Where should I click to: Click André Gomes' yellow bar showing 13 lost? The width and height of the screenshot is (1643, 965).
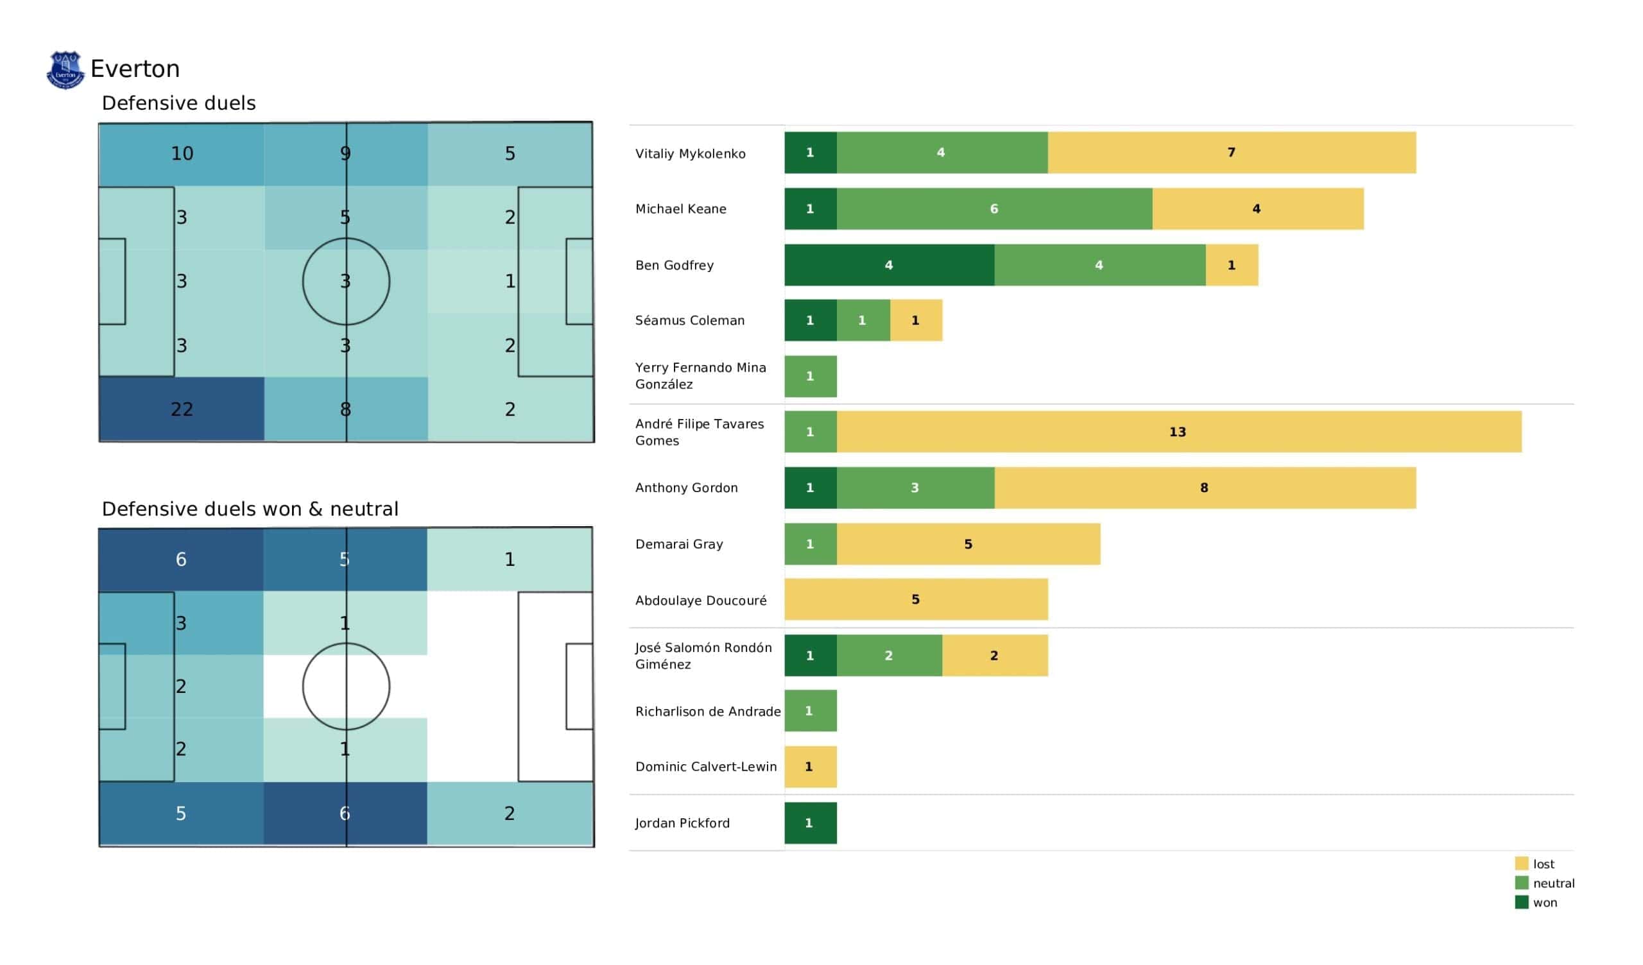tap(1179, 432)
